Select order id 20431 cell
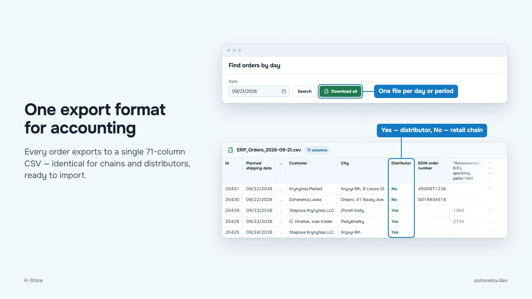 pos(232,189)
